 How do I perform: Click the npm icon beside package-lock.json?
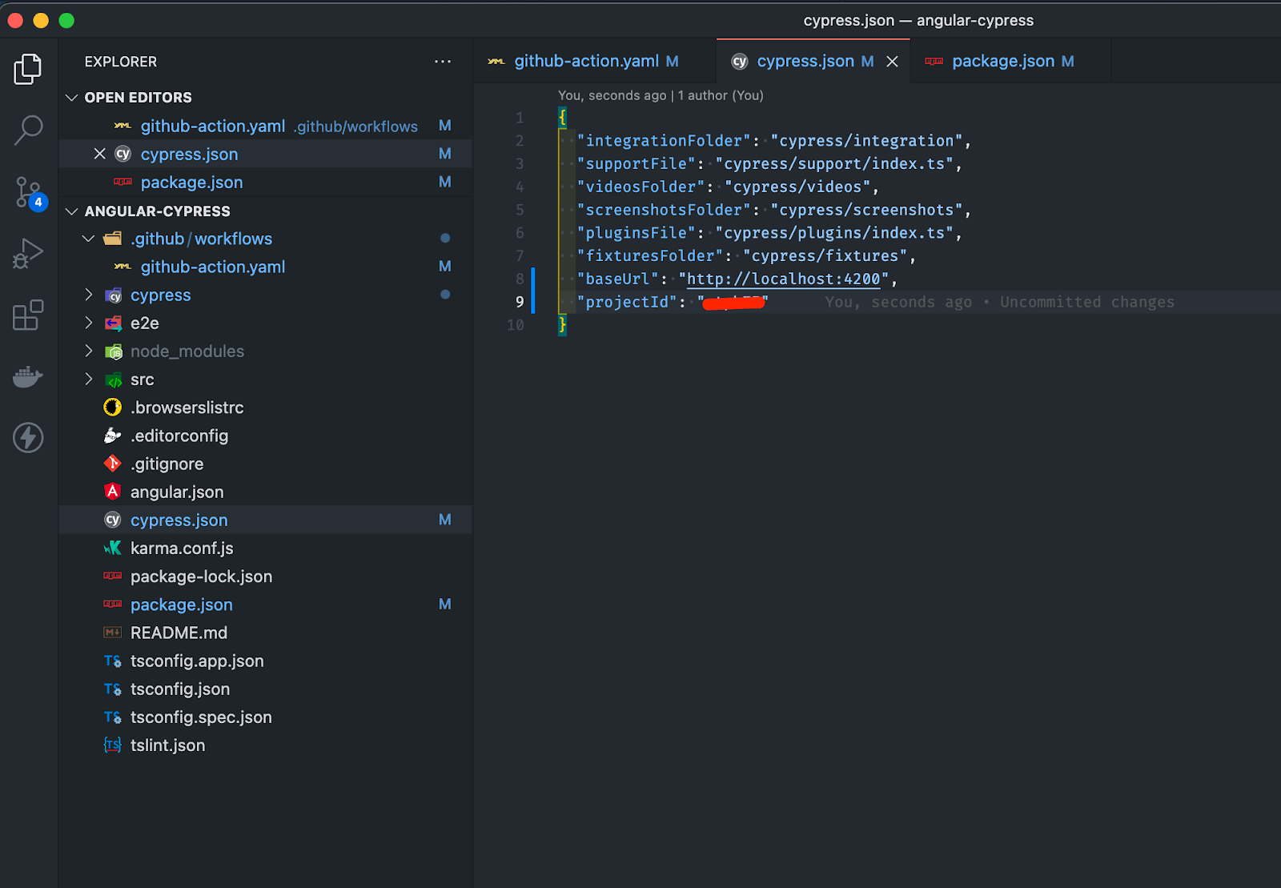pos(113,577)
